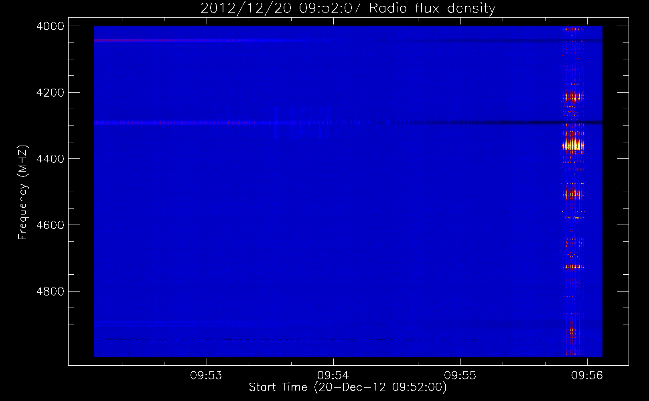Click the 09:55 time axis label

460,376
